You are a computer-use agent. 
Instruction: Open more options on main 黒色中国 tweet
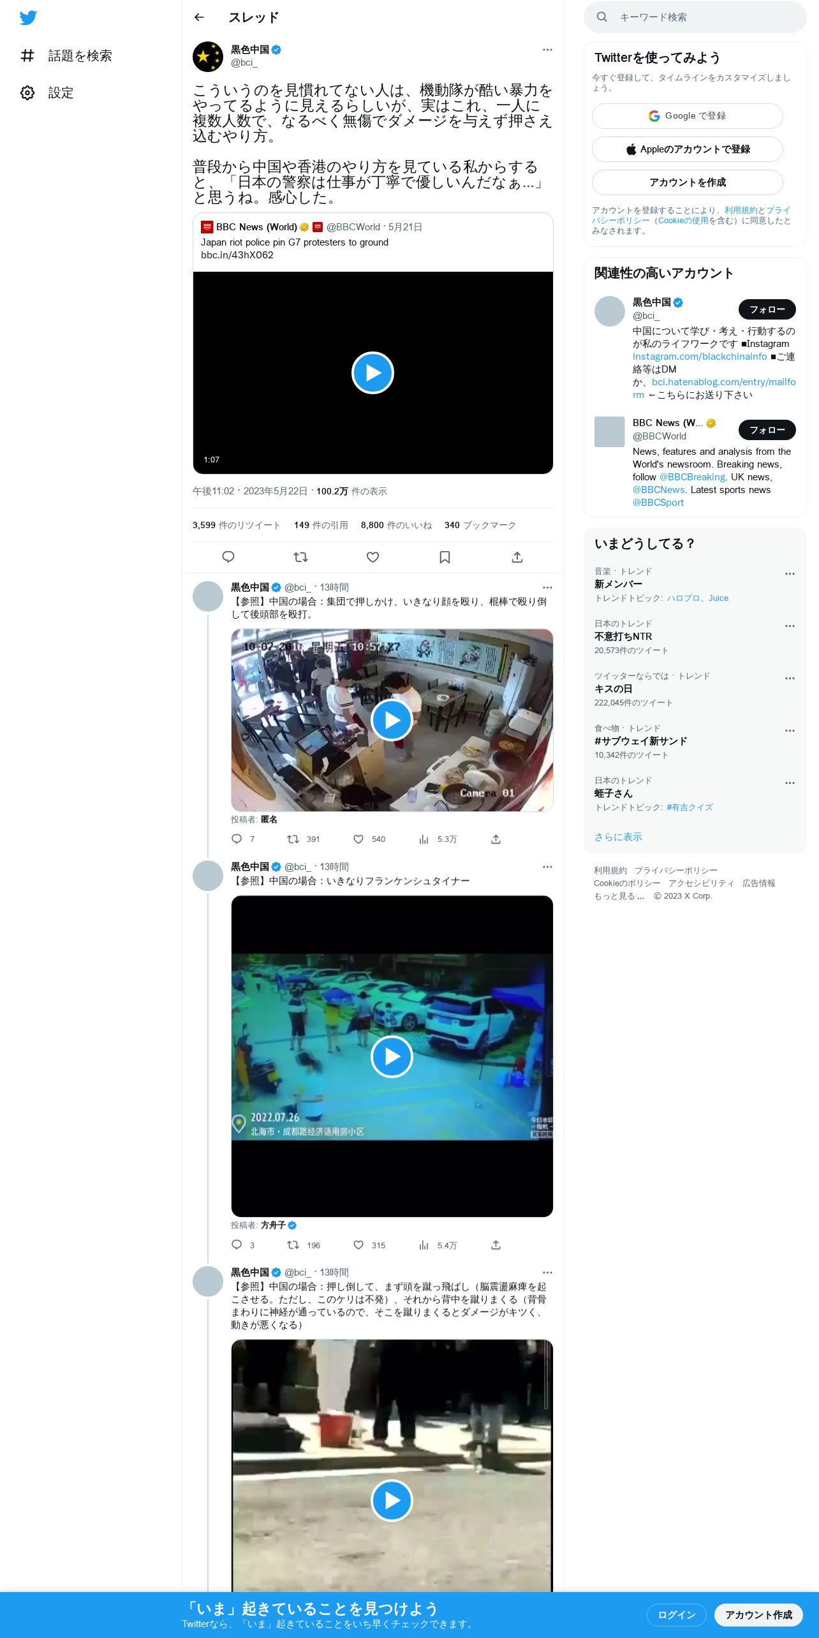pyautogui.click(x=547, y=50)
